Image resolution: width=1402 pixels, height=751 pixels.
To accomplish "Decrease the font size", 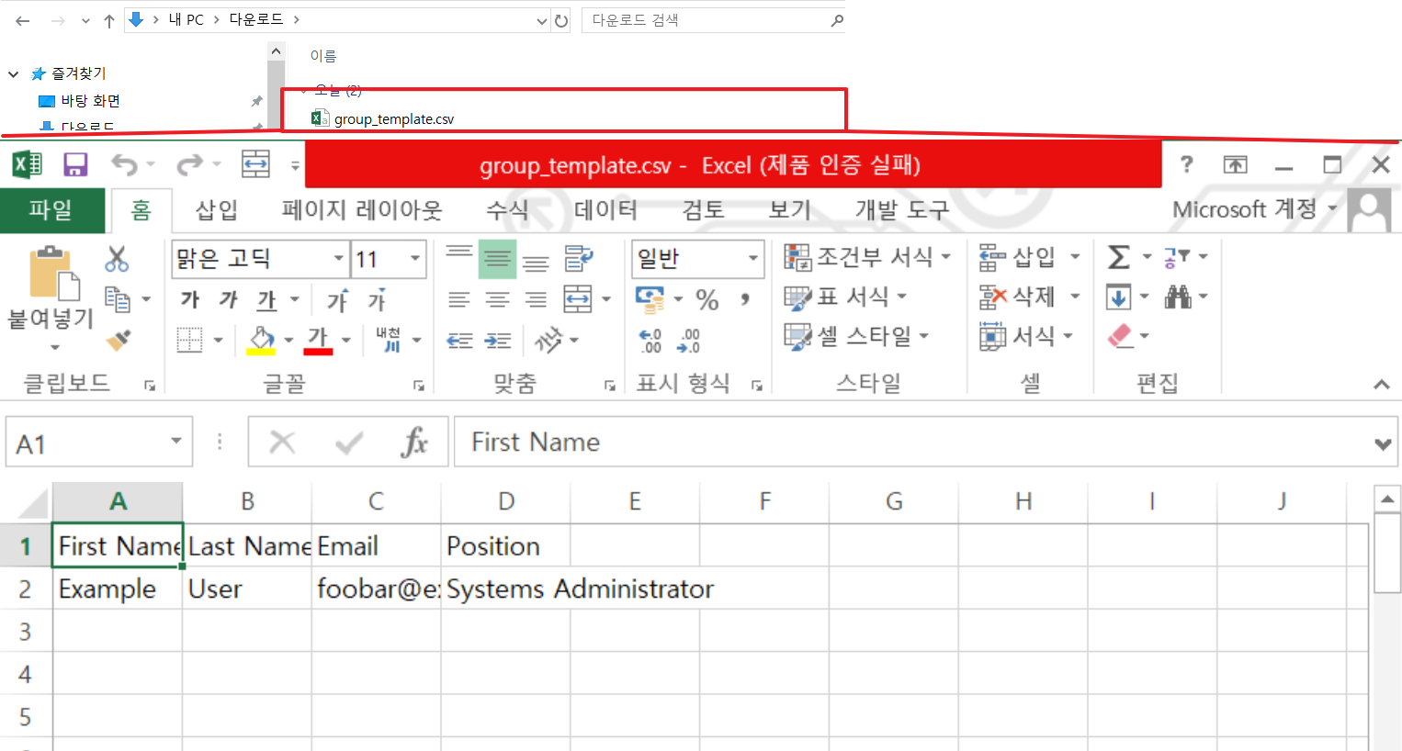I will (377, 299).
